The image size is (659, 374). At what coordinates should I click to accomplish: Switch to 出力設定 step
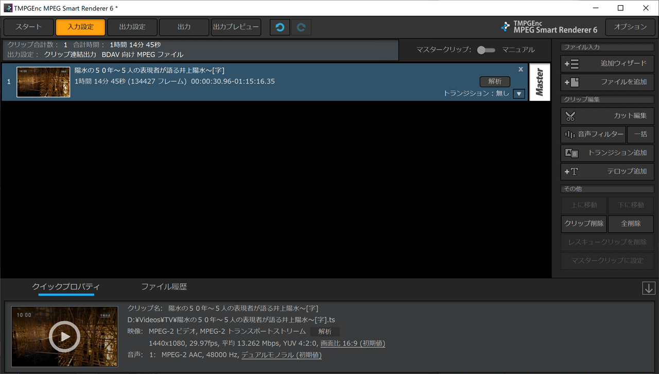pos(132,27)
